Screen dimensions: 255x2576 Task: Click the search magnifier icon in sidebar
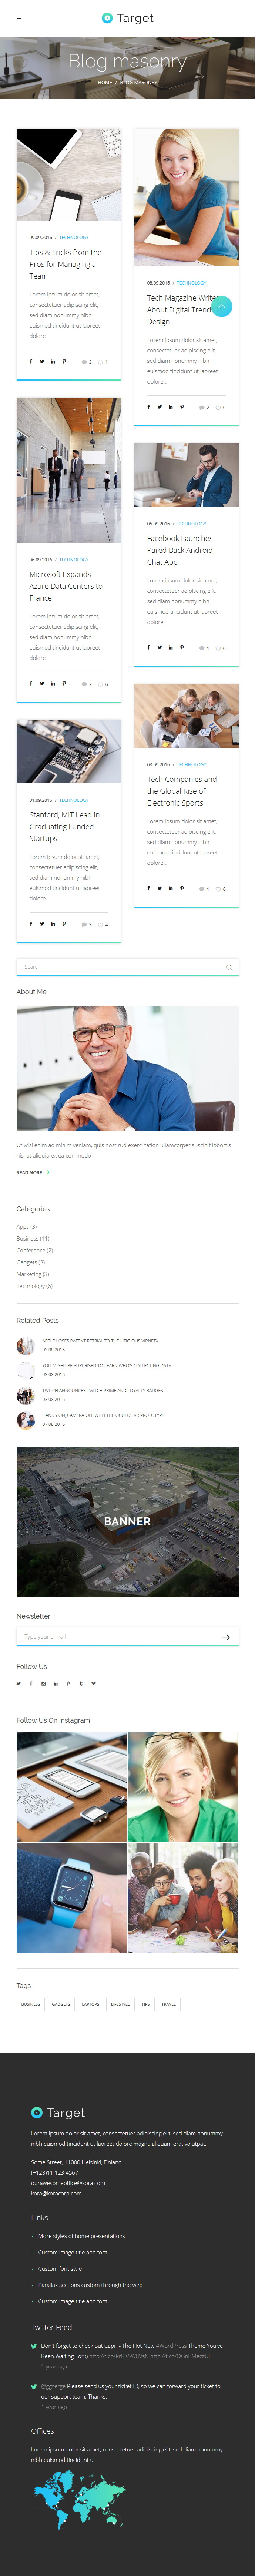pyautogui.click(x=229, y=967)
